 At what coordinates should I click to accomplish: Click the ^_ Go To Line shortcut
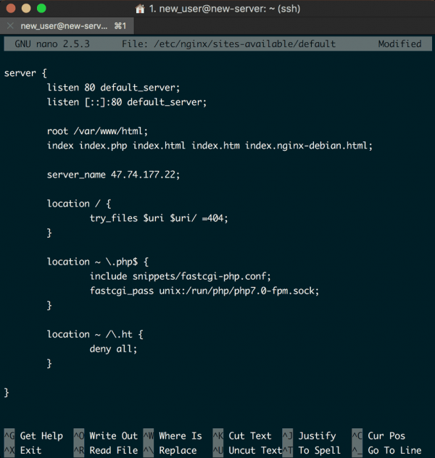click(x=386, y=451)
